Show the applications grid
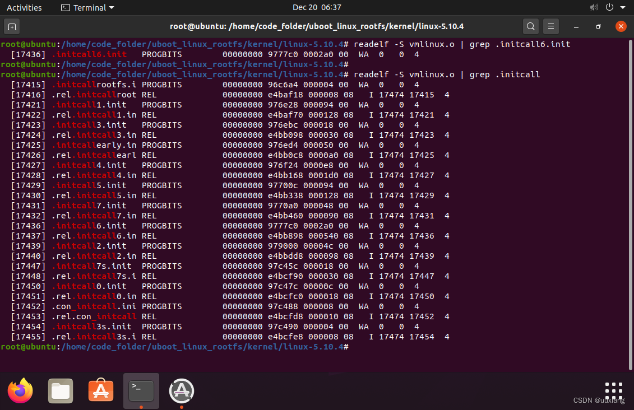This screenshot has width=634, height=410. [x=613, y=390]
